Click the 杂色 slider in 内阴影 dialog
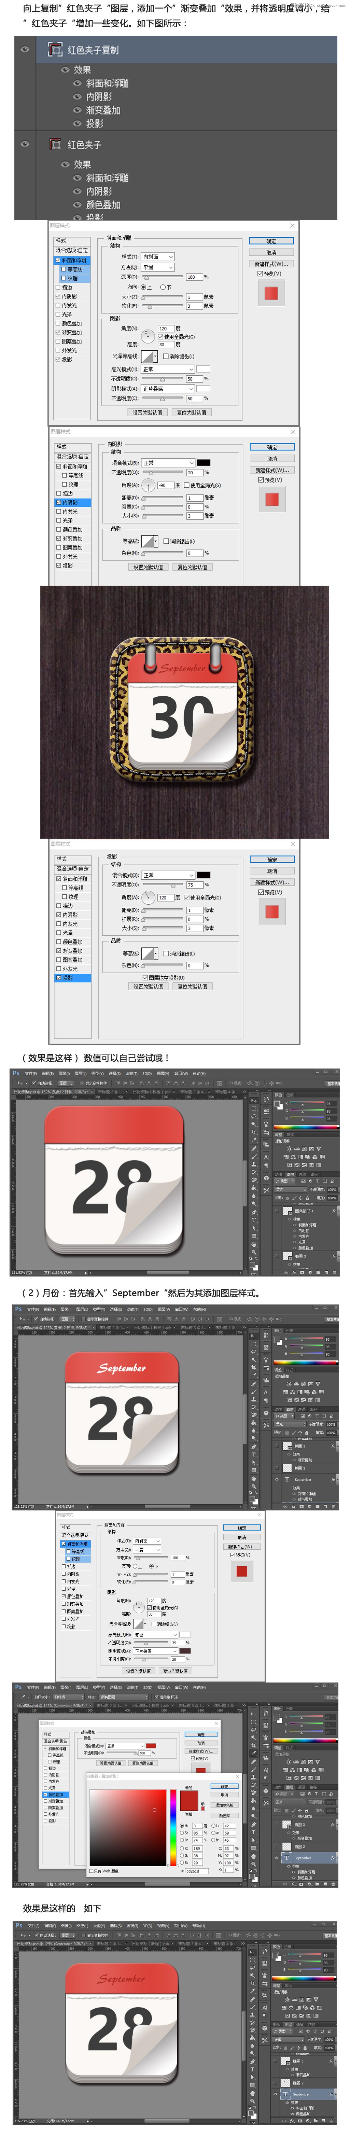Image resolution: width=350 pixels, height=2135 pixels. pyautogui.click(x=162, y=554)
